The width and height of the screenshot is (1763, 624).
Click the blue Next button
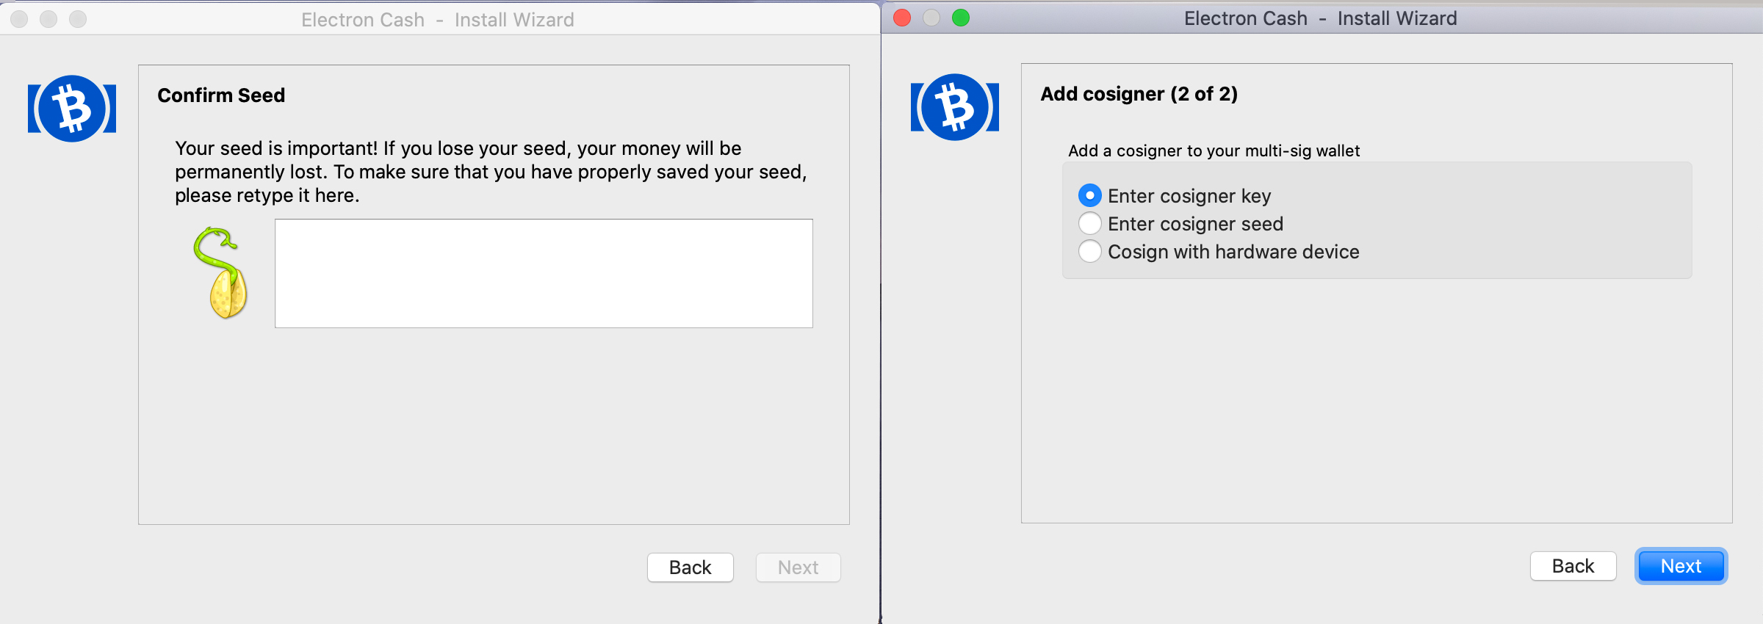coord(1681,566)
